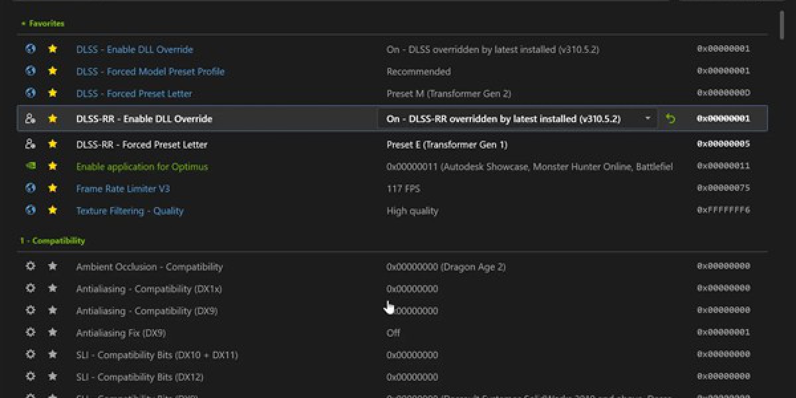The image size is (796, 398).
Task: Unfavorite DLSS-RR - Forced Preset Letter star
Action: click(52, 144)
